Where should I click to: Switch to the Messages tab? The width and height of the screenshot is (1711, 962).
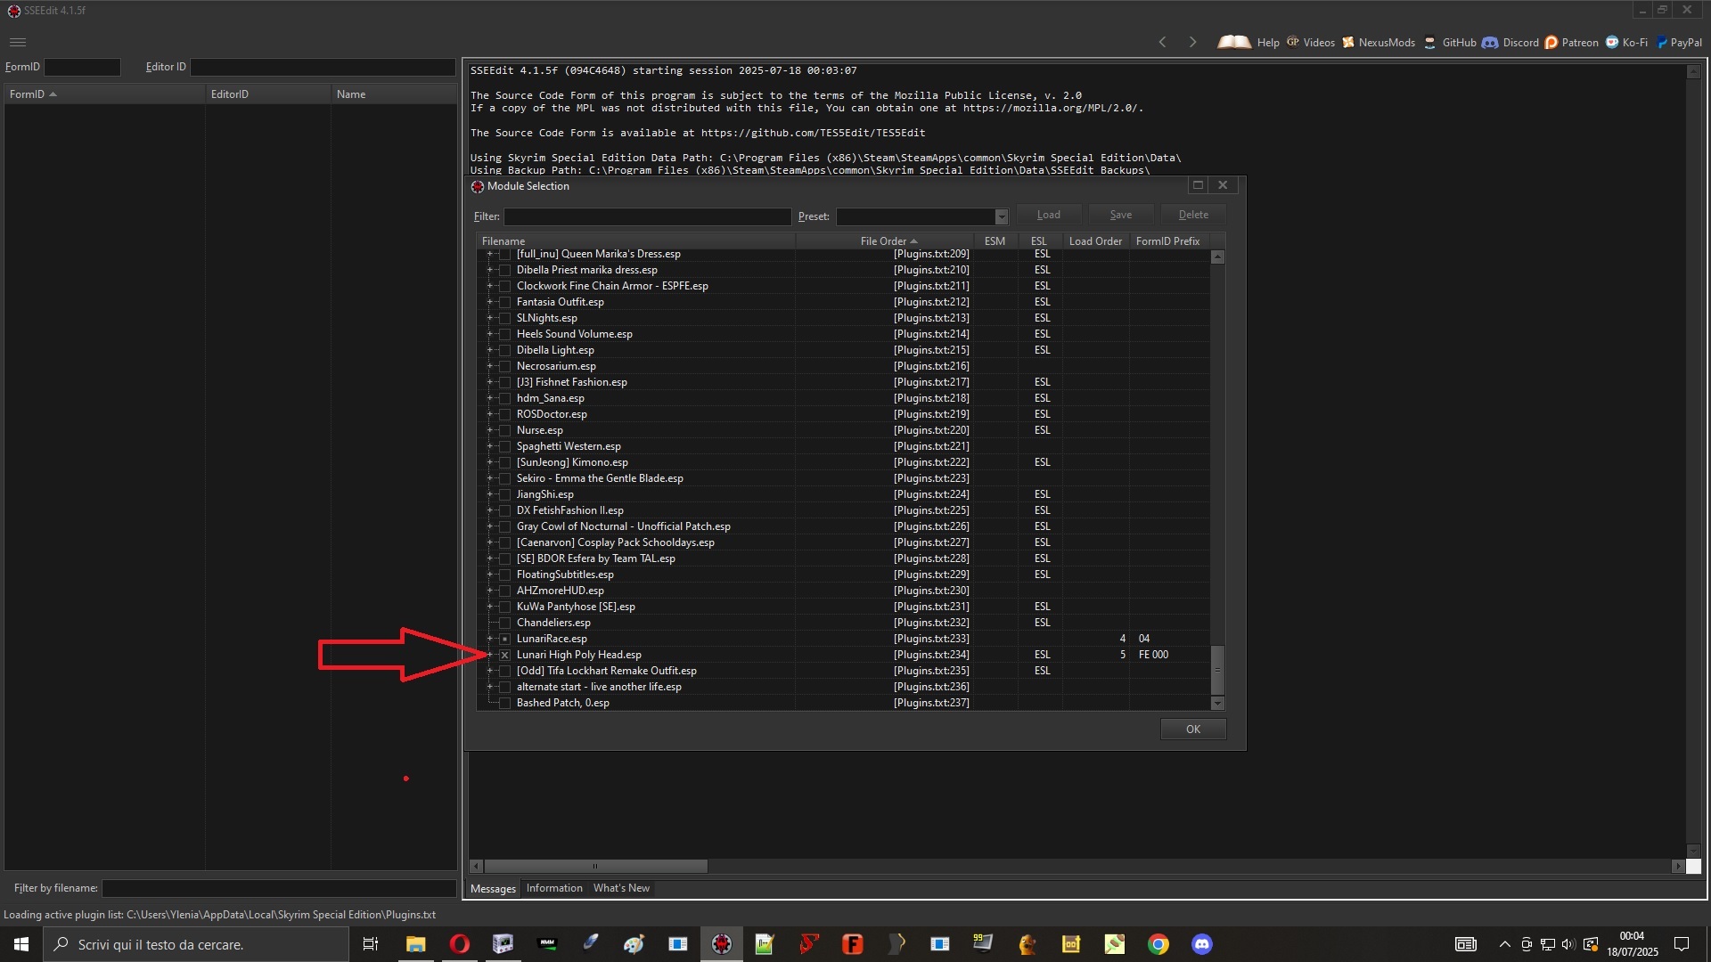coord(493,888)
